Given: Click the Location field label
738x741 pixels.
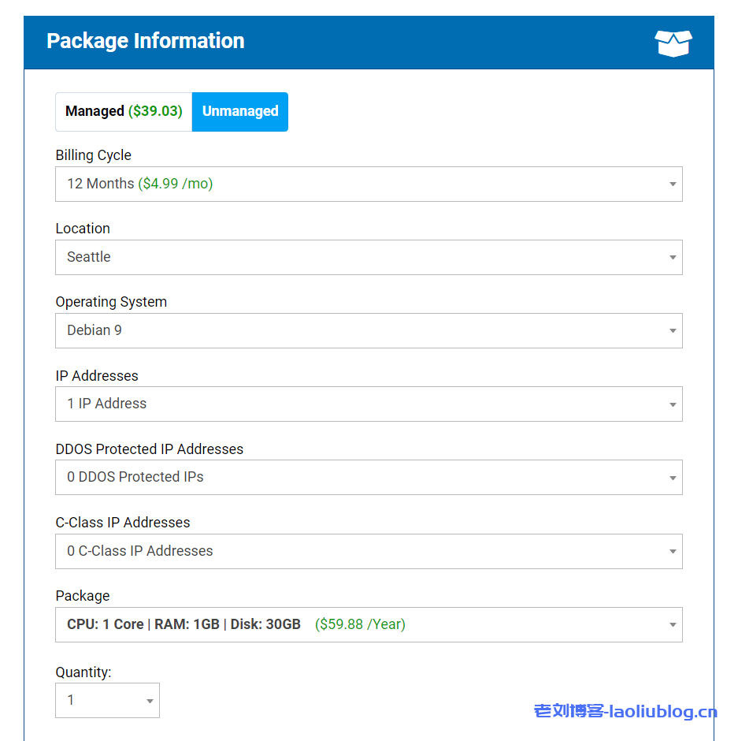Looking at the screenshot, I should point(83,229).
